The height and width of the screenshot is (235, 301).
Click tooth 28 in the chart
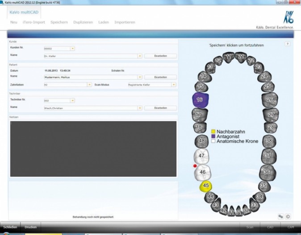pyautogui.click(x=271, y=127)
